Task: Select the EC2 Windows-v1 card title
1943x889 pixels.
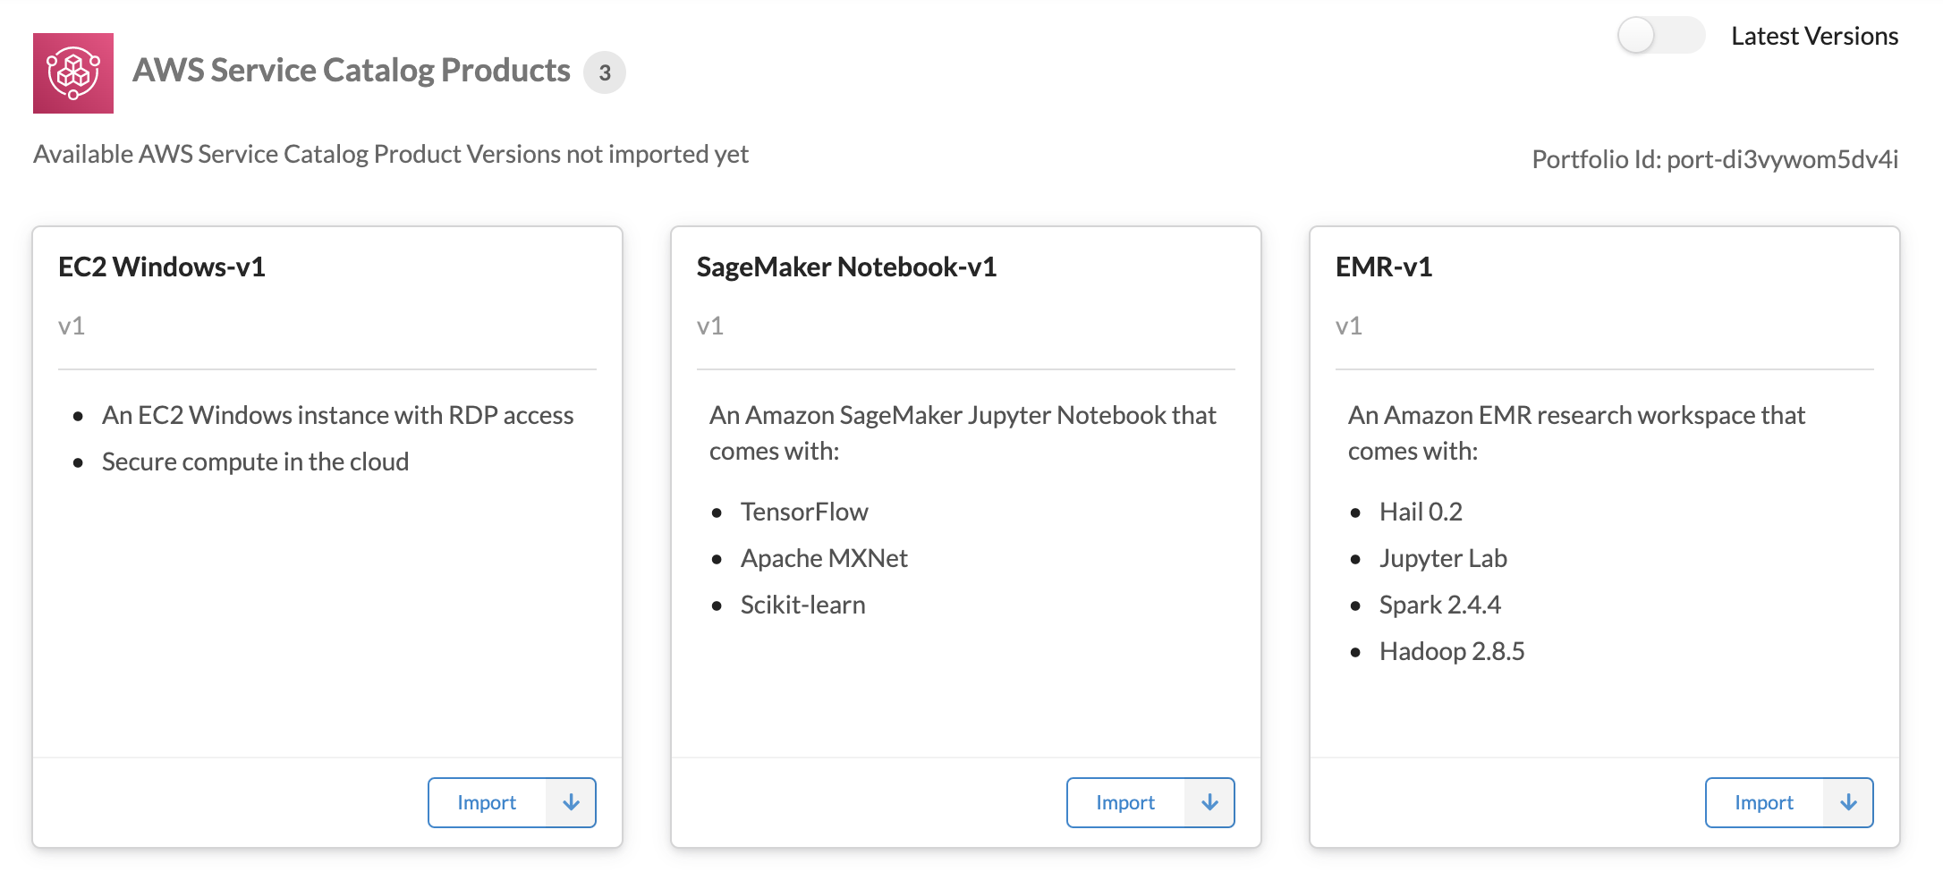Action: (162, 266)
